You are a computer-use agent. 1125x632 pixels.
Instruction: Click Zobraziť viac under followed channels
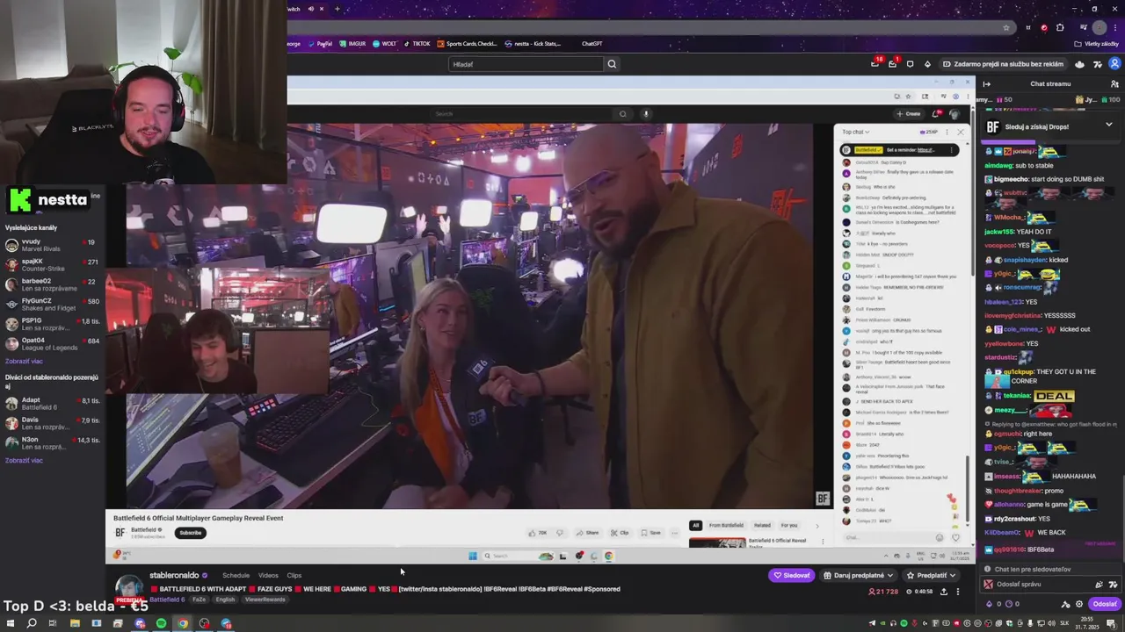coord(24,361)
